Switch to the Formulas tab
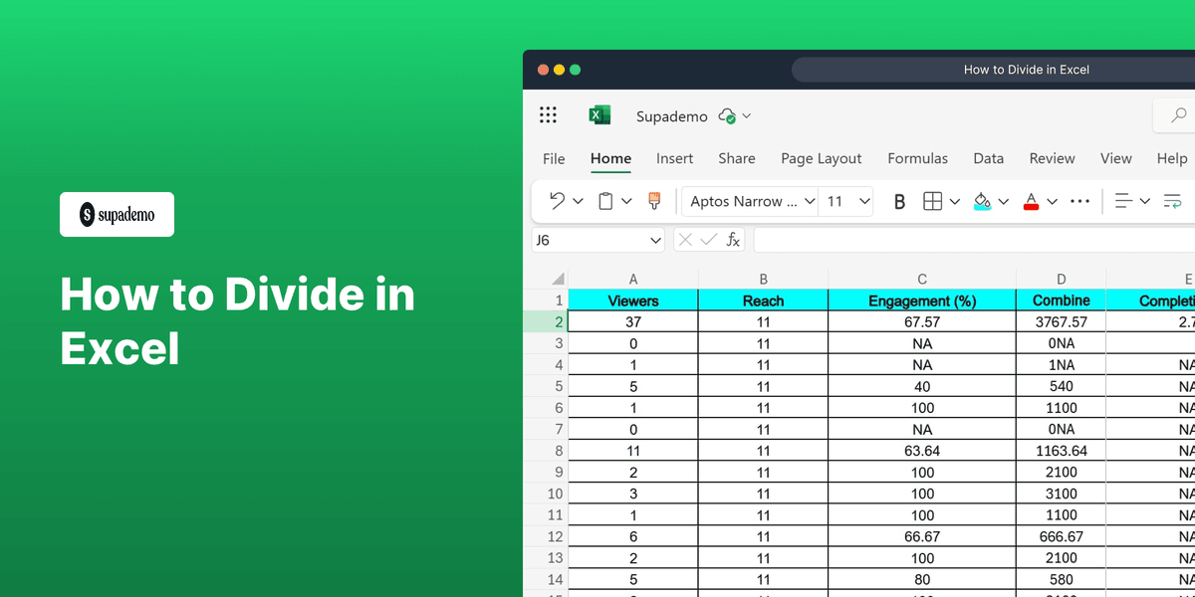This screenshot has width=1195, height=597. pyautogui.click(x=917, y=158)
